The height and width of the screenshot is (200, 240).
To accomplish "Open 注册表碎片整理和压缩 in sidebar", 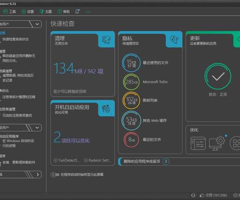I will pos(19,97).
